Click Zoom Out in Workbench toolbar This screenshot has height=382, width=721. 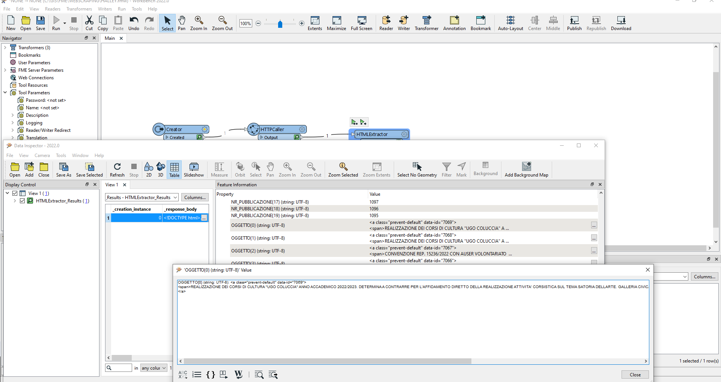[222, 23]
